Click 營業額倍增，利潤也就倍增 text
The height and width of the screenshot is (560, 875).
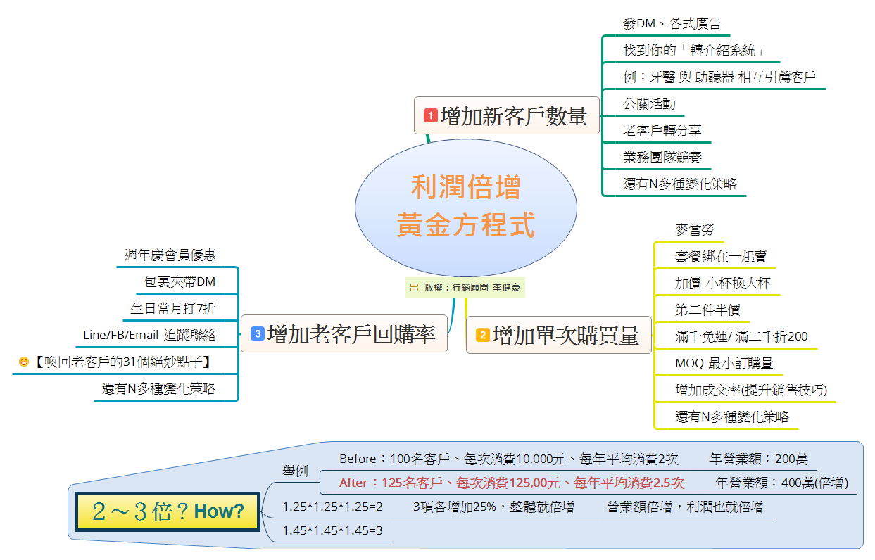[x=685, y=507]
